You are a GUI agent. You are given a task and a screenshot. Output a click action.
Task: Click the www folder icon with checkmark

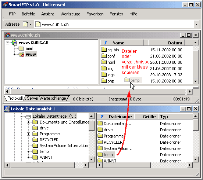[21, 55]
